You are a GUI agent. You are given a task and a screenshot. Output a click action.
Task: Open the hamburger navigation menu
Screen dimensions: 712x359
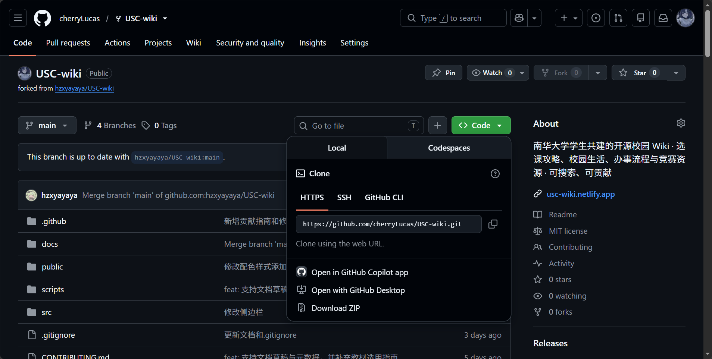(x=18, y=18)
